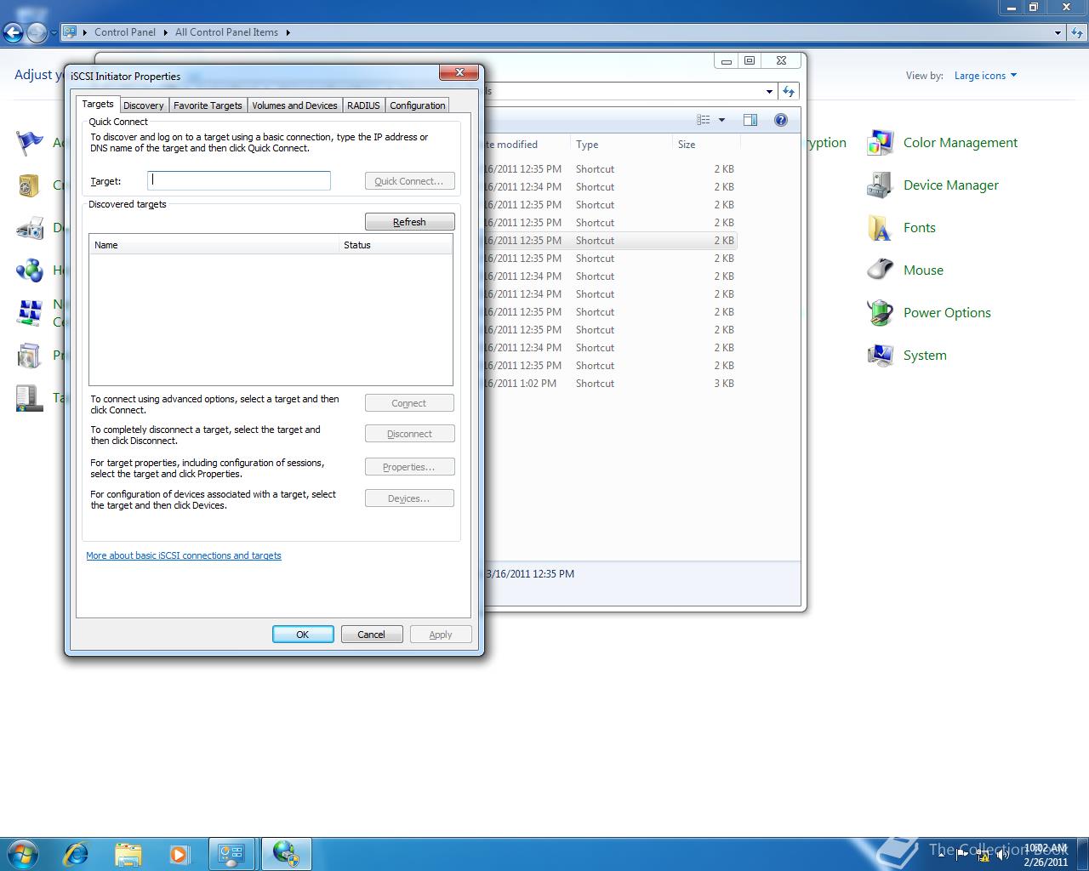
Task: Open views dropdown arrow in Explorer toolbar
Action: (x=721, y=120)
